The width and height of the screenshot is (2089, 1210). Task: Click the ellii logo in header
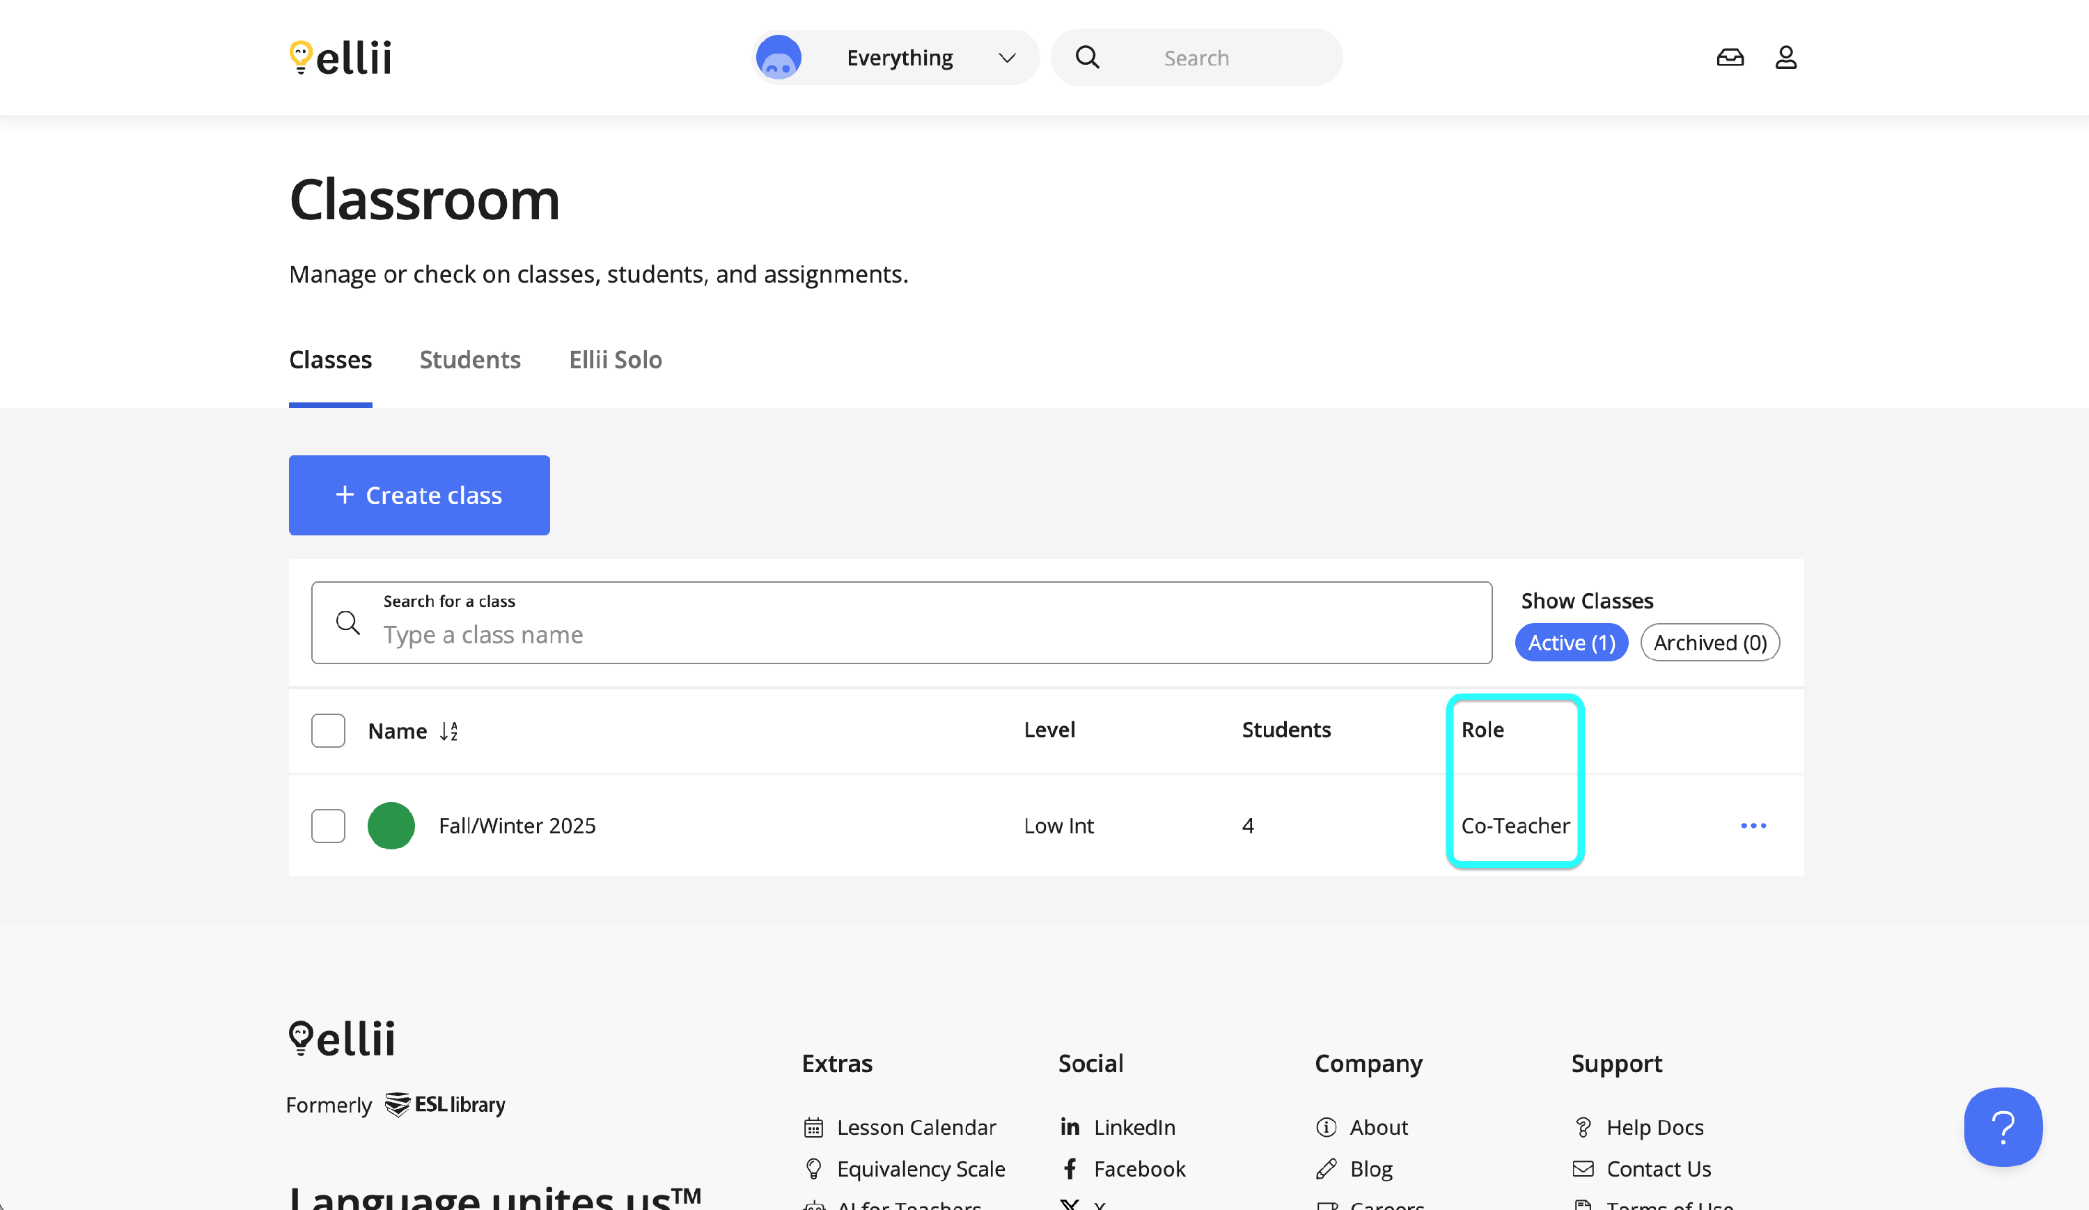click(x=341, y=58)
